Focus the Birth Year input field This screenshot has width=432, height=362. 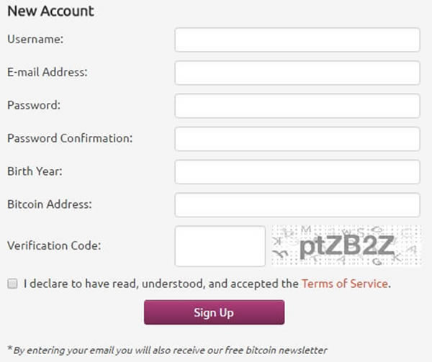pyautogui.click(x=297, y=172)
